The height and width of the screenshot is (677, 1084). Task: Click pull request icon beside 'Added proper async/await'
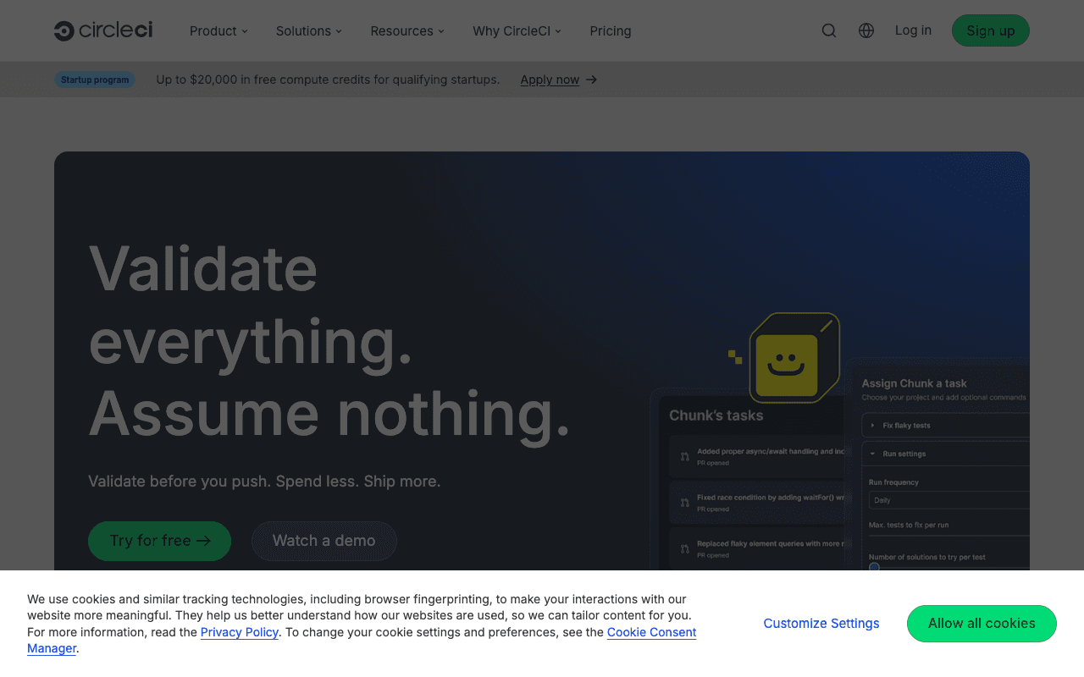tap(685, 457)
